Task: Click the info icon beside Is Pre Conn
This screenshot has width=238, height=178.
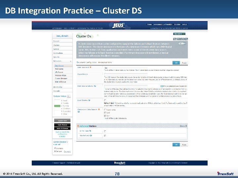Action: coord(90,131)
